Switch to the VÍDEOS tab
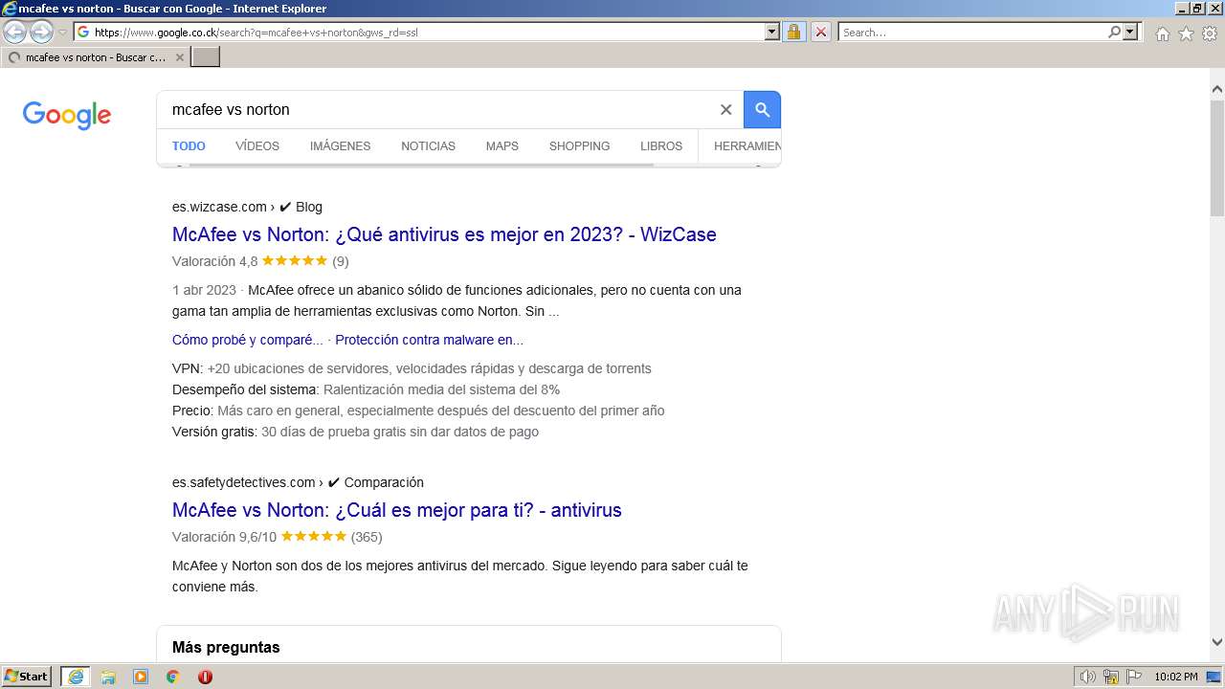 tap(257, 146)
